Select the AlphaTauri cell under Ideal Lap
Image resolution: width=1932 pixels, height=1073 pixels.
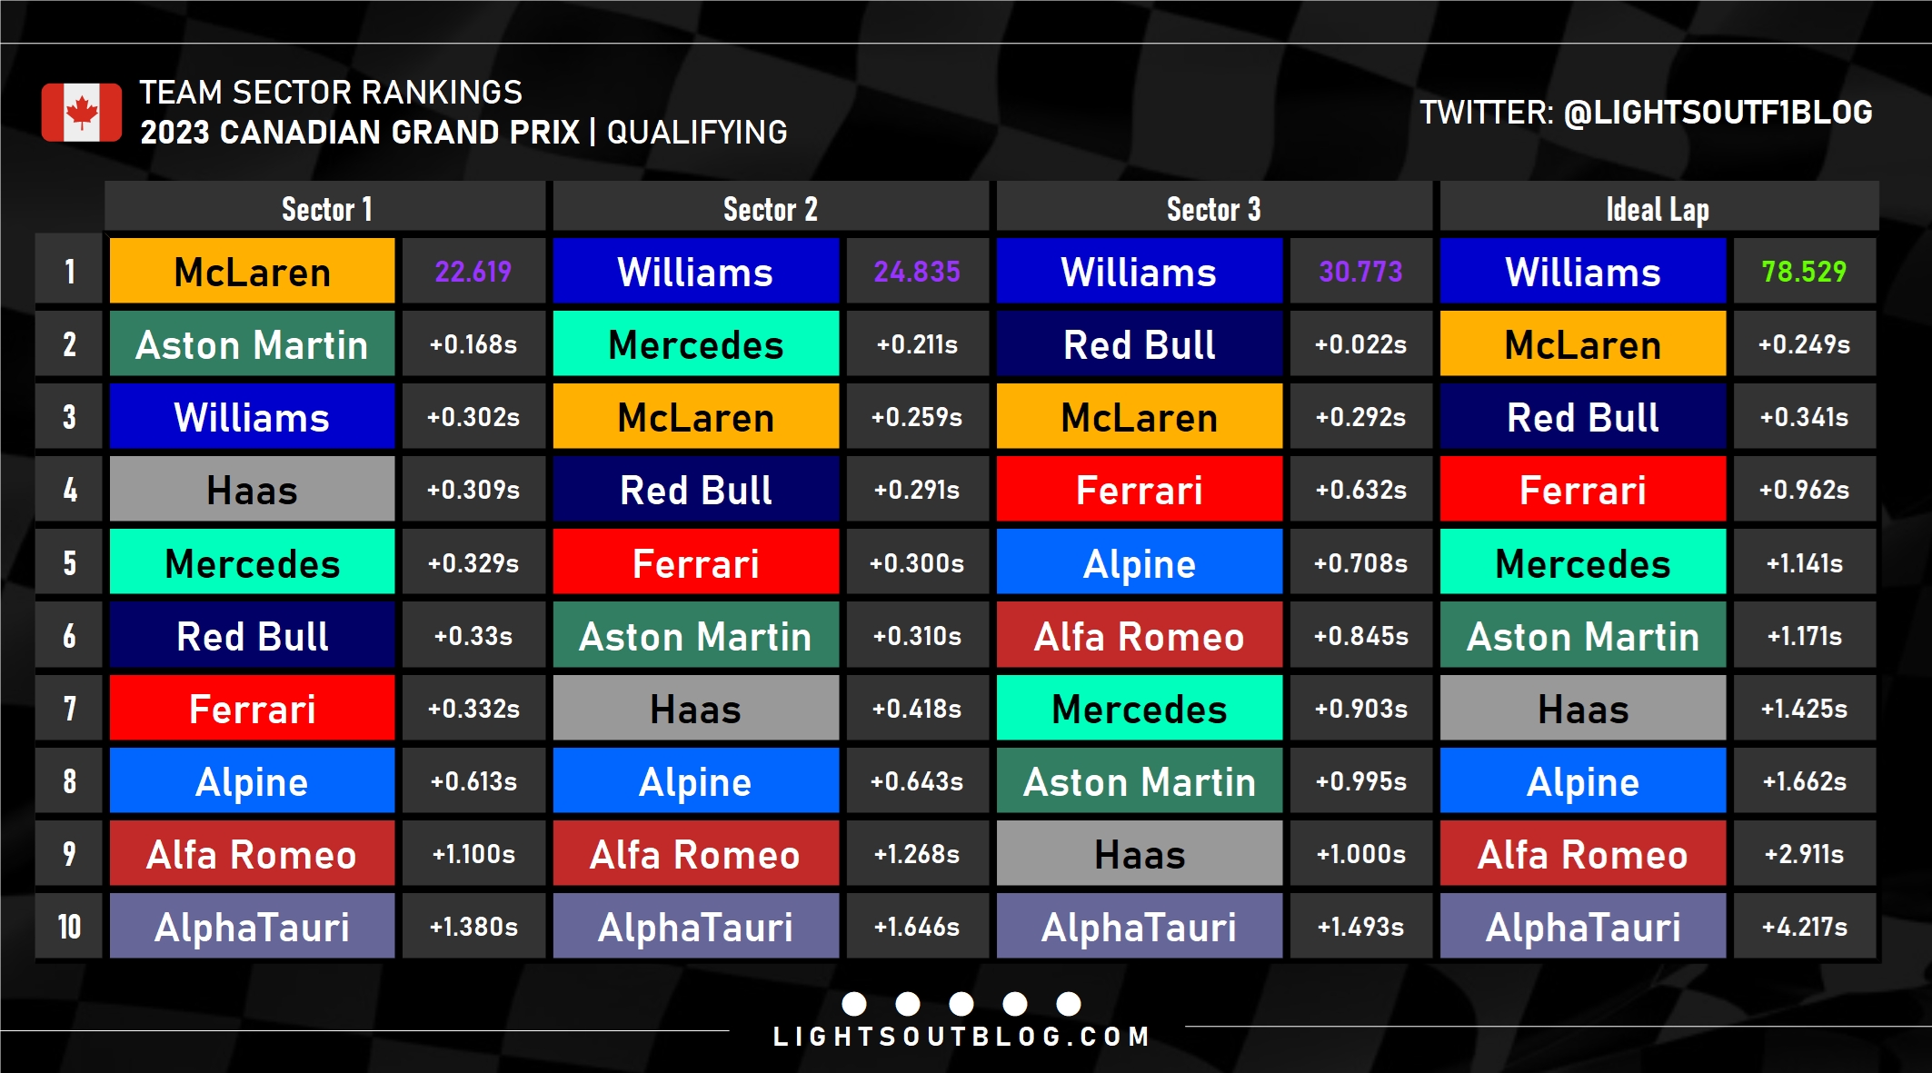[1582, 927]
